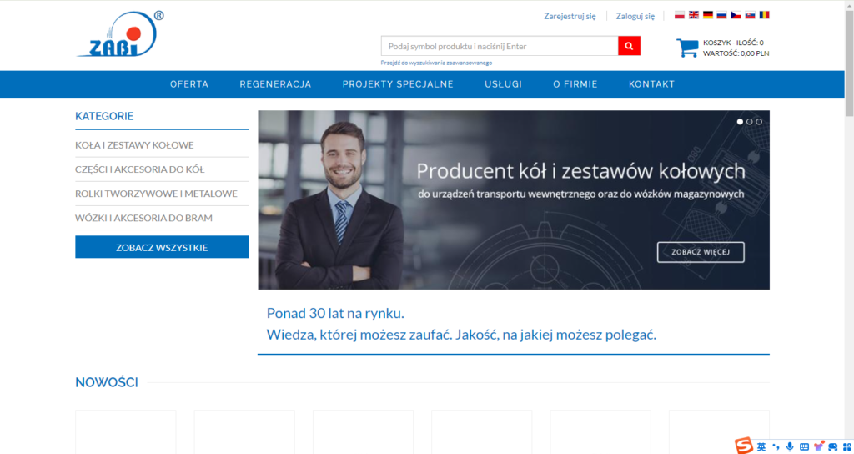Click the Sogou input microphone icon
This screenshot has height=454, width=854.
pyautogui.click(x=790, y=446)
